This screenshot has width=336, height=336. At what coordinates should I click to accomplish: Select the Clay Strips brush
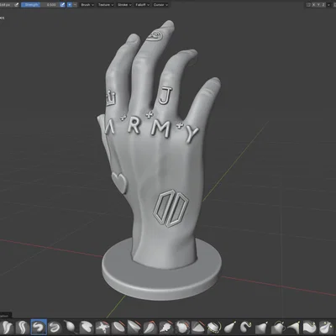pos(55,327)
